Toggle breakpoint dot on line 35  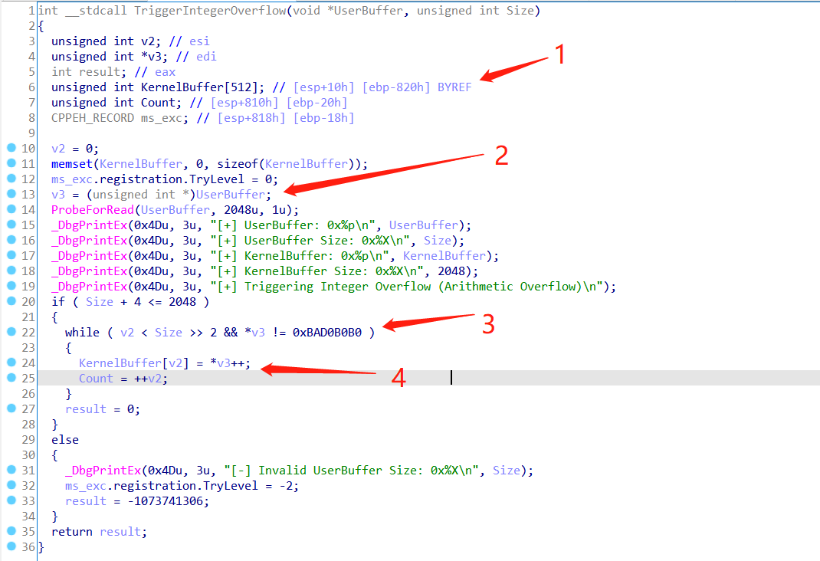pyautogui.click(x=11, y=531)
